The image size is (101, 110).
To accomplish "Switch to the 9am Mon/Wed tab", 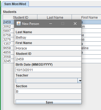I will click(x=15, y=4).
